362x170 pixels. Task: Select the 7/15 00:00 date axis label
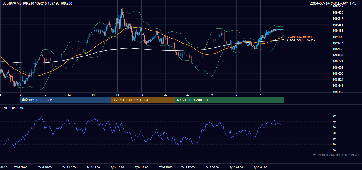click(x=212, y=167)
